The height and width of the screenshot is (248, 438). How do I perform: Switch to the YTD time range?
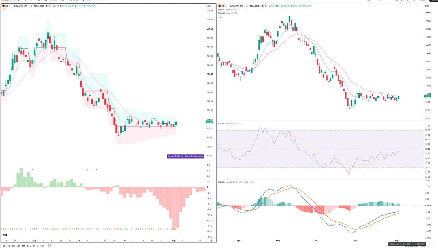click(x=28, y=245)
